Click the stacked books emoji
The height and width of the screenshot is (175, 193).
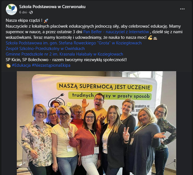155,38
